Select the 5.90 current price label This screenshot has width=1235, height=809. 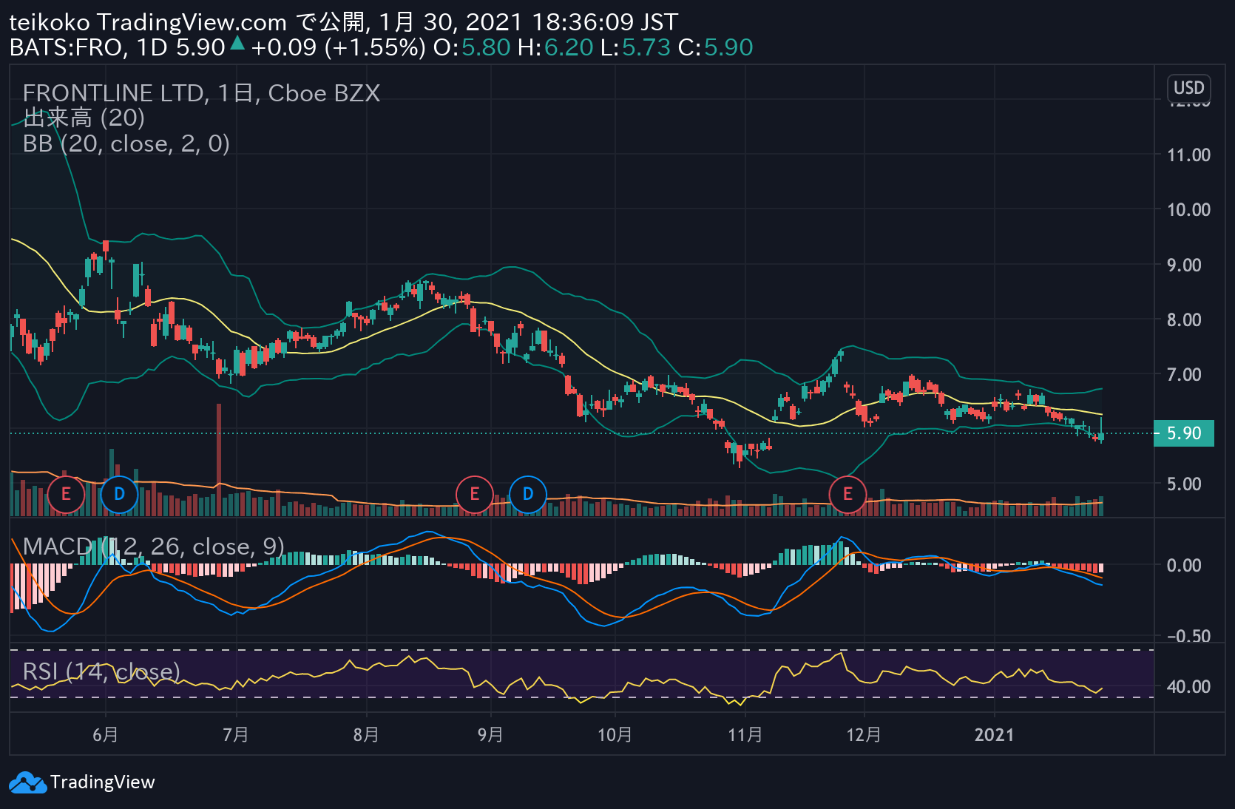click(1184, 433)
